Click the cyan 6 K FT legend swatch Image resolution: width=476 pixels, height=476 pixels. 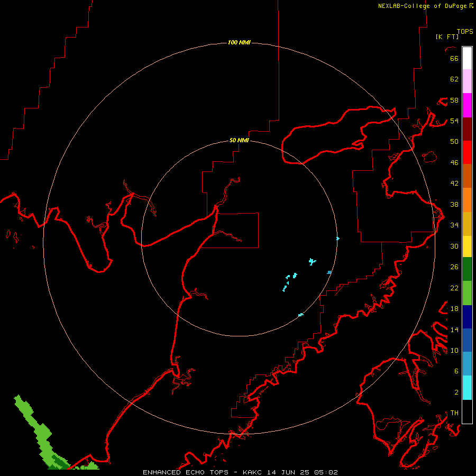pyautogui.click(x=467, y=388)
